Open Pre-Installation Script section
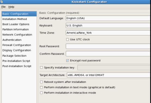151x103 pixels. (19, 61)
